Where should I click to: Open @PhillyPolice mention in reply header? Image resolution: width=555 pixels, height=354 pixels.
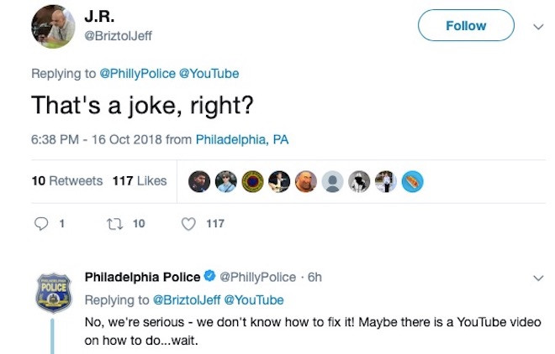coord(137,74)
